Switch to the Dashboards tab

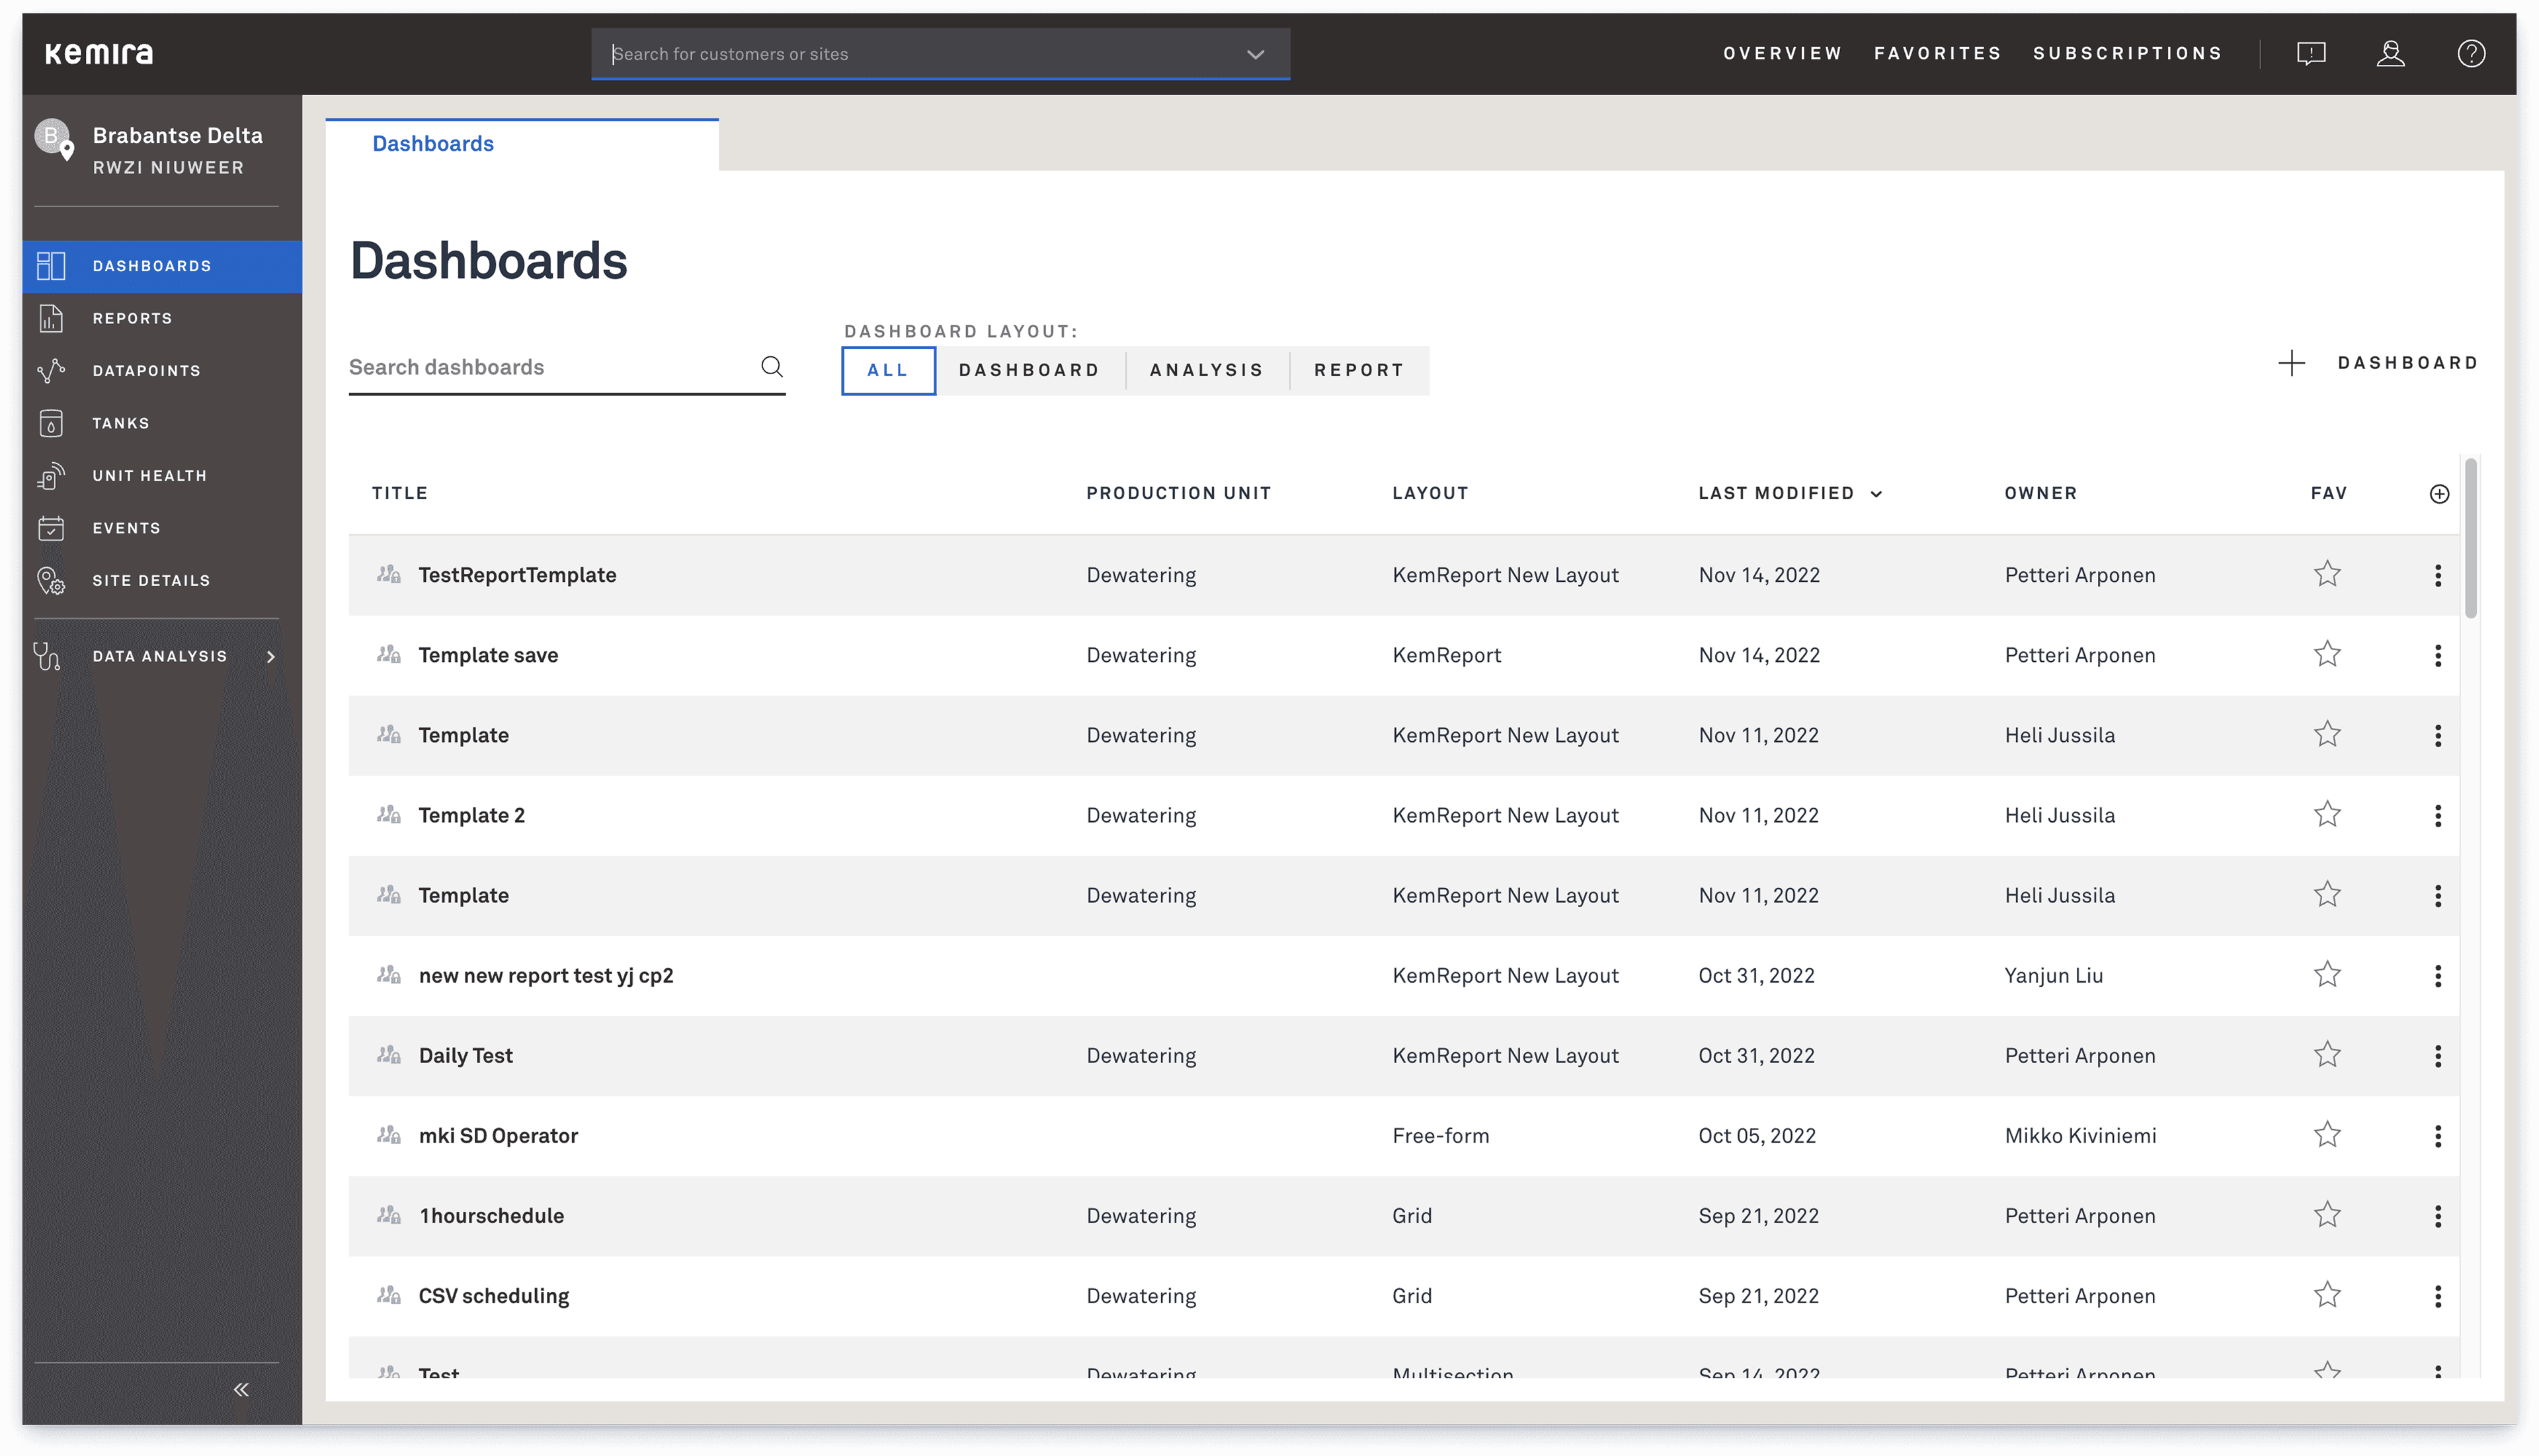[433, 143]
